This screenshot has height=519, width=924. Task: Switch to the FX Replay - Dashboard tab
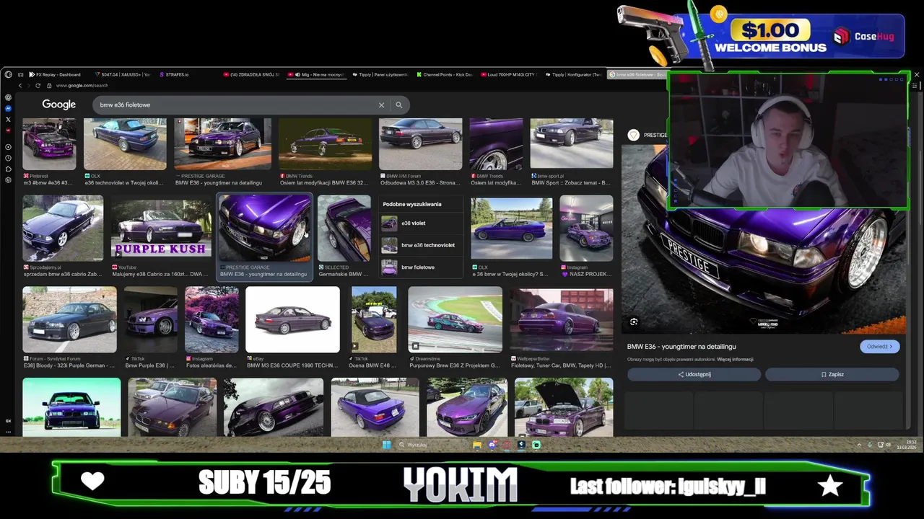coord(55,74)
